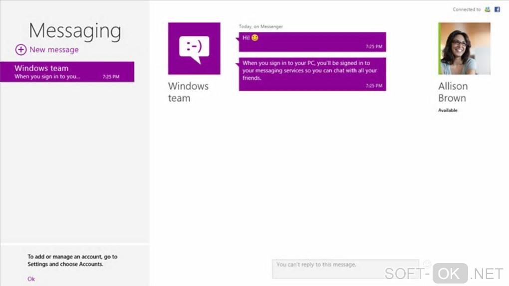Open the Messenger account icon next to Connected to
509x286 pixels.
[487, 9]
